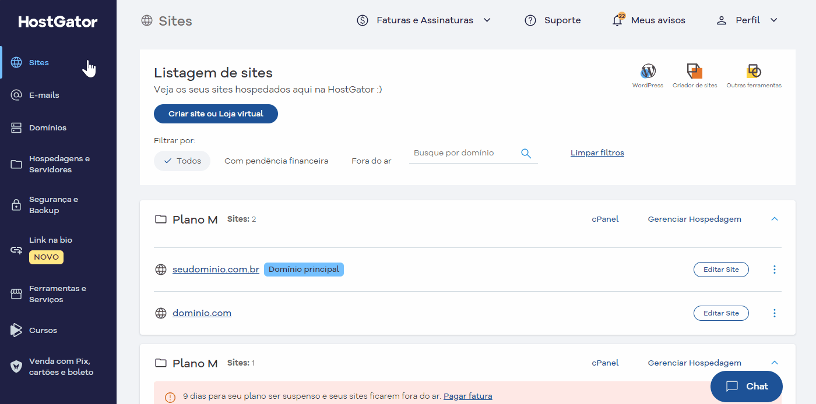Click the warning icon in suspension alert
This screenshot has height=404, width=816.
pos(170,397)
